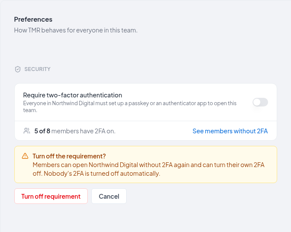Click the SECURITY section label
Viewport: 291px width, 232px height.
point(38,69)
